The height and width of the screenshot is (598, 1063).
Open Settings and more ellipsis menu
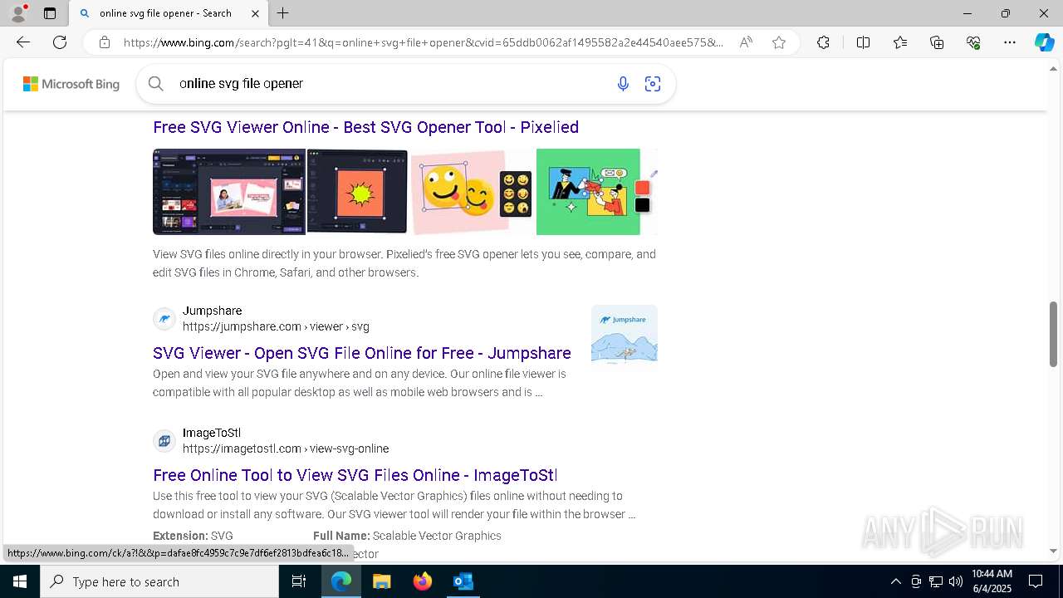click(x=1010, y=42)
